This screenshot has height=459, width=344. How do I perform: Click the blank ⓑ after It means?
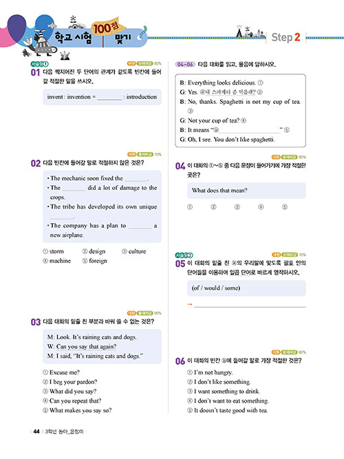click(x=248, y=130)
